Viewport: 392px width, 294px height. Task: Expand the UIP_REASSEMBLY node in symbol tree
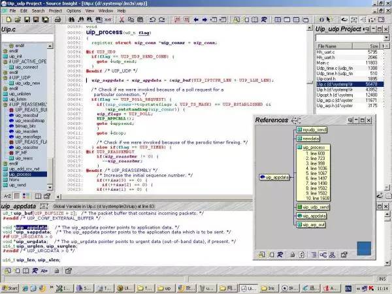(5, 105)
